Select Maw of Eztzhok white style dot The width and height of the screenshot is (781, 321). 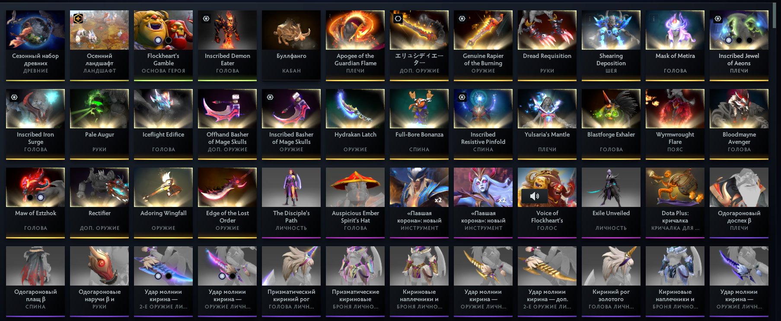(40, 197)
